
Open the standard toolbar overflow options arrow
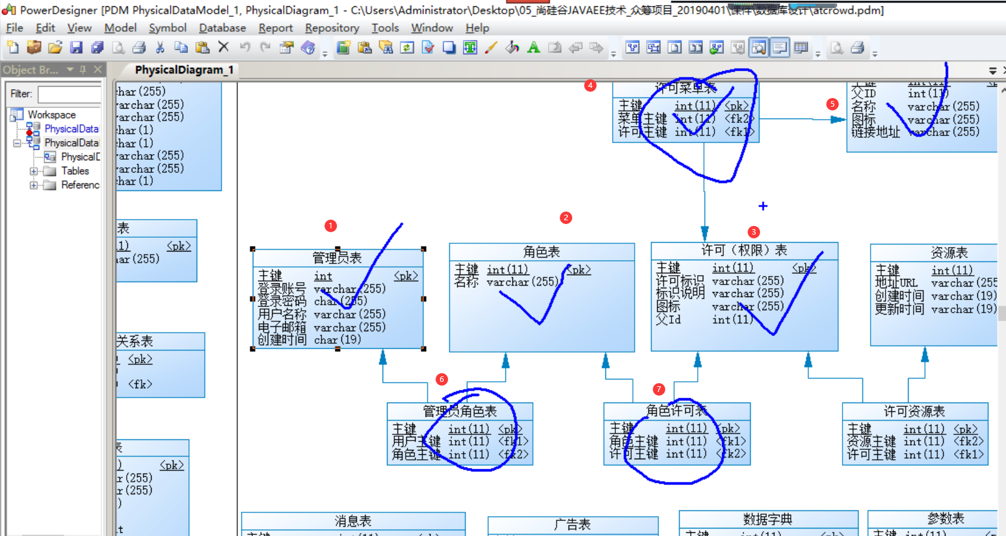pyautogui.click(x=325, y=54)
